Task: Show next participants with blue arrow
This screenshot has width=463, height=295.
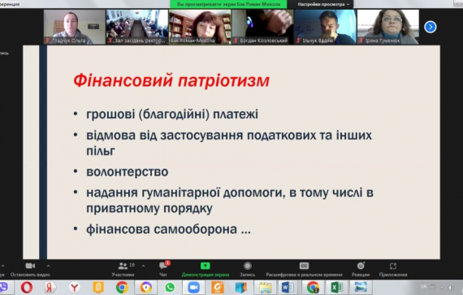Action: coord(431,27)
